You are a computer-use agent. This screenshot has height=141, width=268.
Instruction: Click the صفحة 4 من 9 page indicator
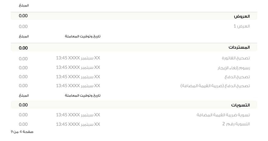tap(22, 132)
